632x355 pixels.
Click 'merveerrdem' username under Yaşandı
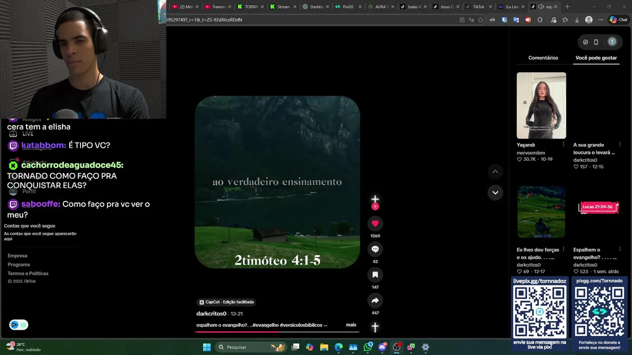click(531, 153)
